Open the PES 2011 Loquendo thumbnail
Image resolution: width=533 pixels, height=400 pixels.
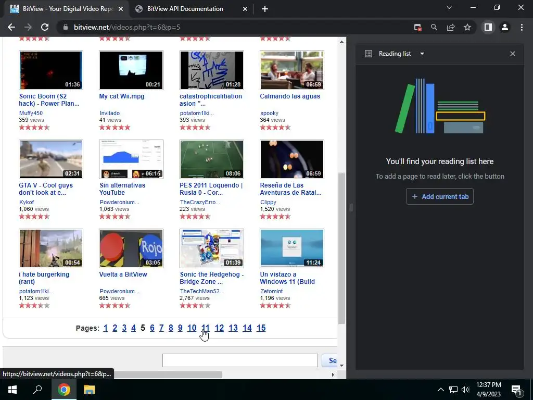[212, 159]
